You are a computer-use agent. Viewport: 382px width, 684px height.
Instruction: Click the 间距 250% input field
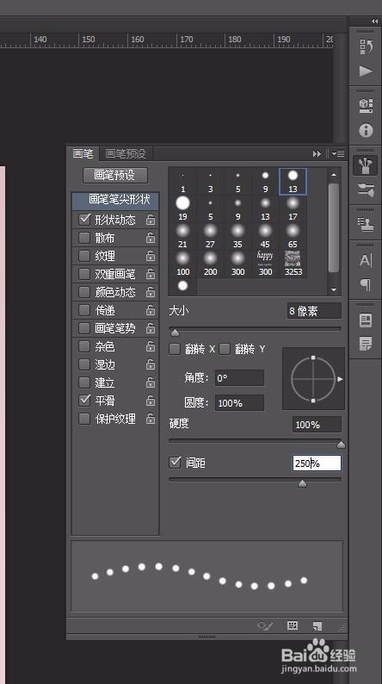point(317,463)
